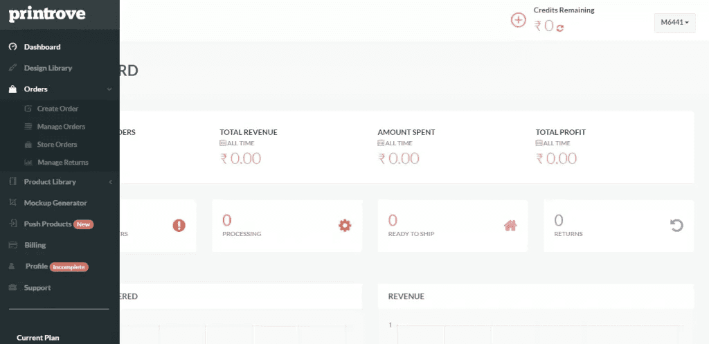Screen dimensions: 709x344
Task: Collapse the Orders submenu chevron
Action: coord(109,89)
